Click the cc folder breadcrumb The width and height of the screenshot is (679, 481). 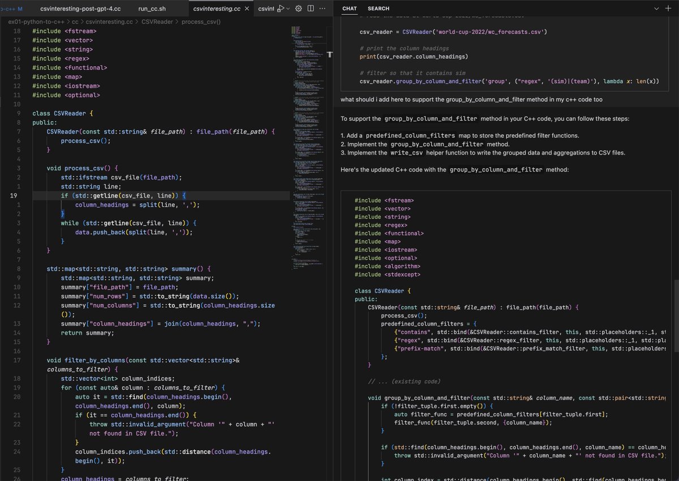click(x=75, y=22)
